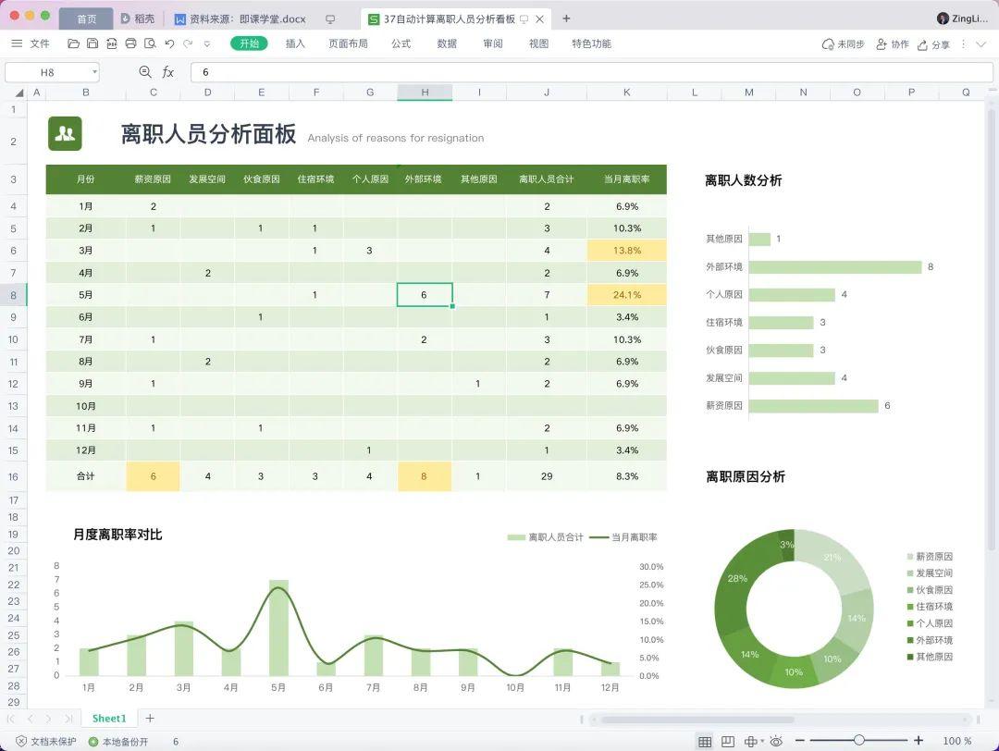
Task: Click the 100 % zoom level value
Action: [957, 741]
